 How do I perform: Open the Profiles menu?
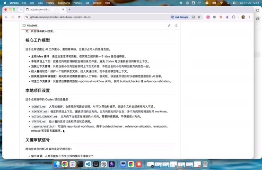click(78, 3)
